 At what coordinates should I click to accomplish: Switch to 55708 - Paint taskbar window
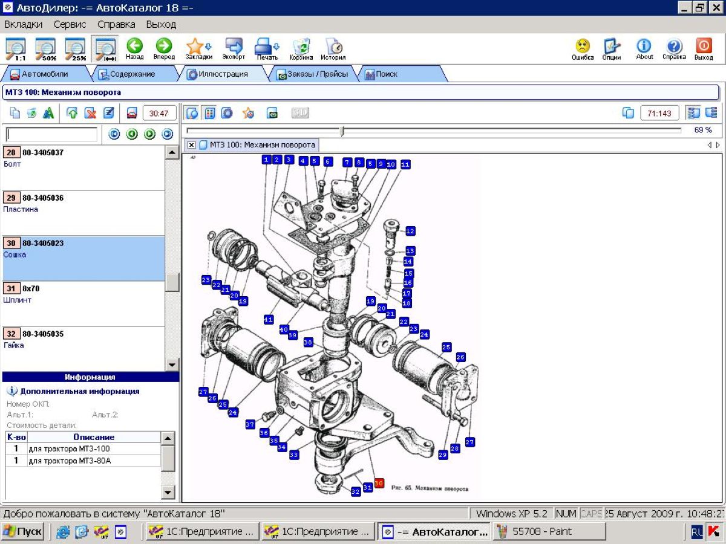(x=549, y=532)
